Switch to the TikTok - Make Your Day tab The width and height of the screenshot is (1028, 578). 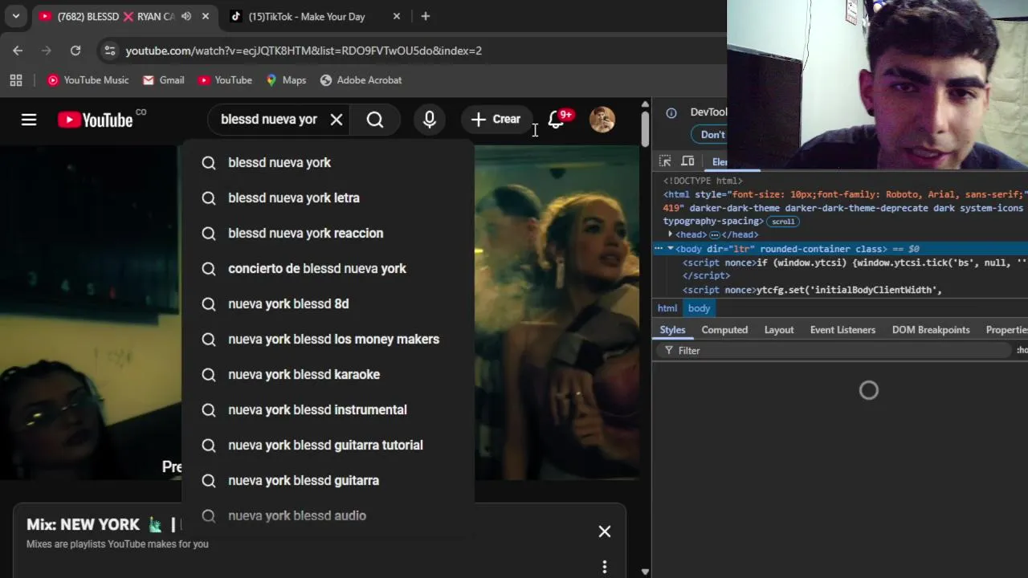pyautogui.click(x=306, y=16)
